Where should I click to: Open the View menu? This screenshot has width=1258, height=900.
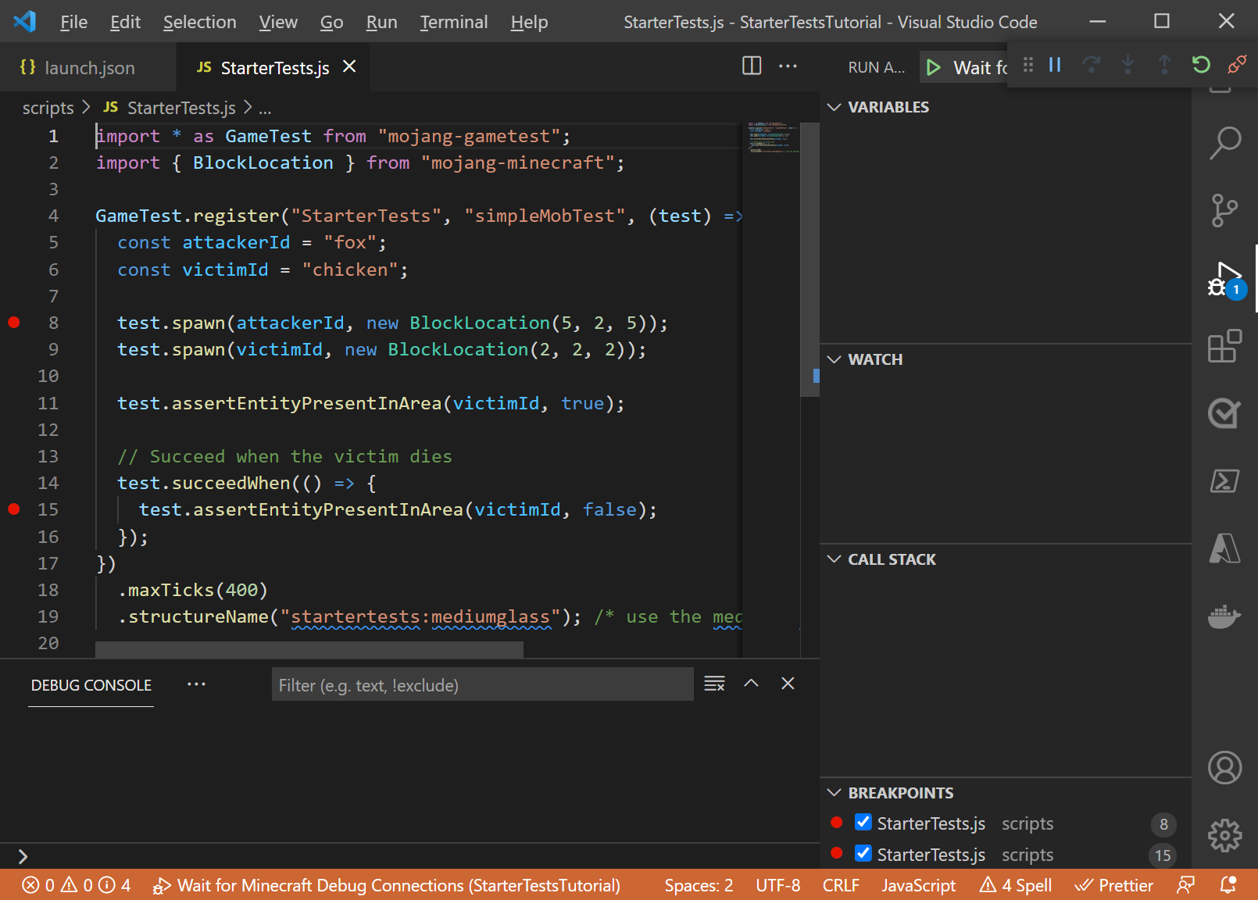[x=278, y=22]
